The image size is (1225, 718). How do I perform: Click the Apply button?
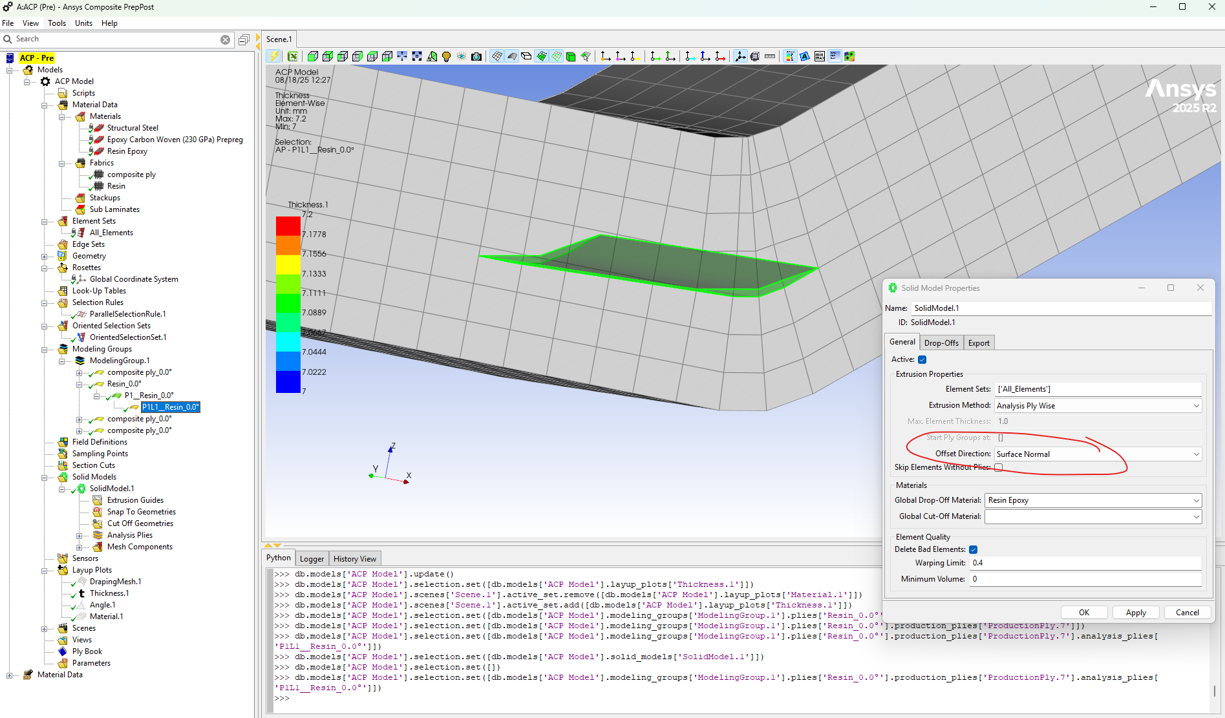[1136, 612]
